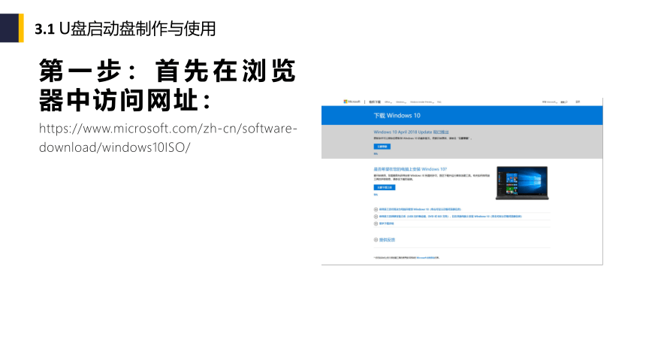This screenshot has height=364, width=646.
Task: Click the microsoft.com software-download URL text
Action: pyautogui.click(x=168, y=138)
